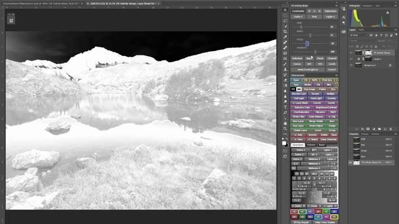Viewport: 399px width, 224px height.
Task: Click the Brightness/Contrast adjustment button
Action: click(326, 108)
